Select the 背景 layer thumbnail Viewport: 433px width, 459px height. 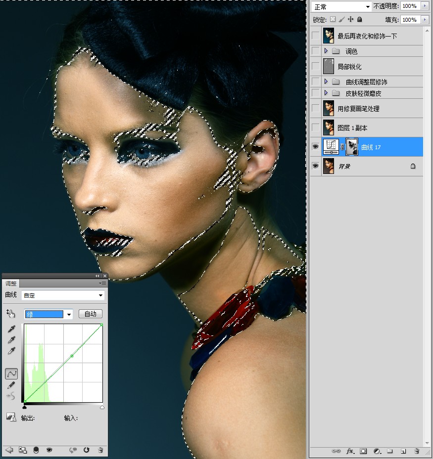click(329, 166)
